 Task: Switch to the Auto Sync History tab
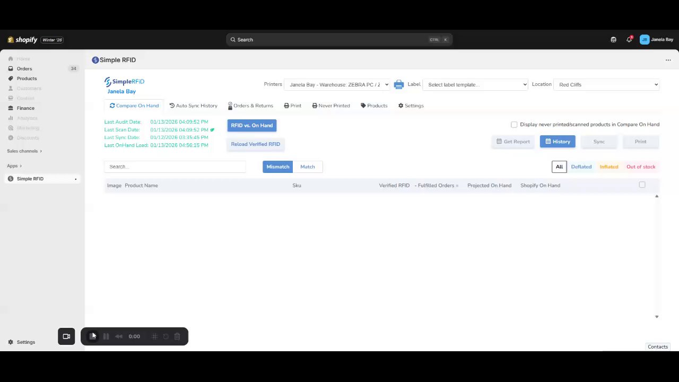(x=193, y=106)
